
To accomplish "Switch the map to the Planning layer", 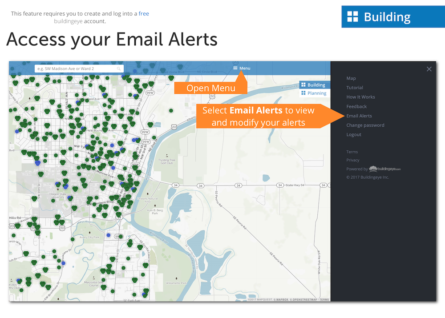I will (315, 93).
